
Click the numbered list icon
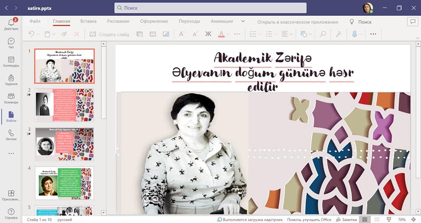pyautogui.click(x=269, y=34)
